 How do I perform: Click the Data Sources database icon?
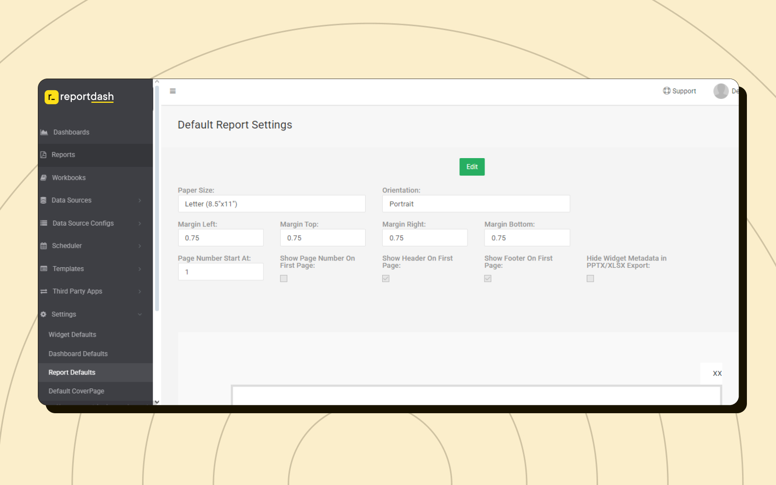coord(44,200)
